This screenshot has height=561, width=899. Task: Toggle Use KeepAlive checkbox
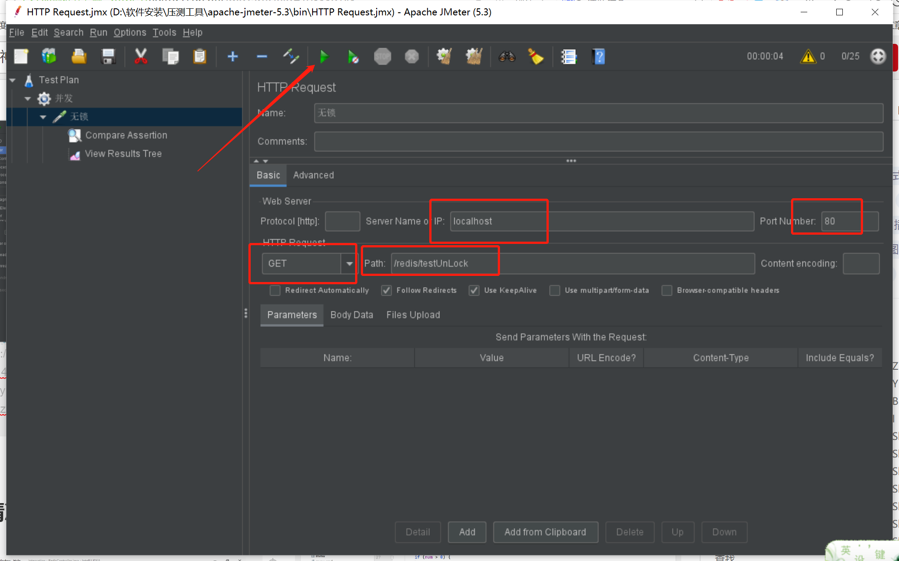point(474,290)
